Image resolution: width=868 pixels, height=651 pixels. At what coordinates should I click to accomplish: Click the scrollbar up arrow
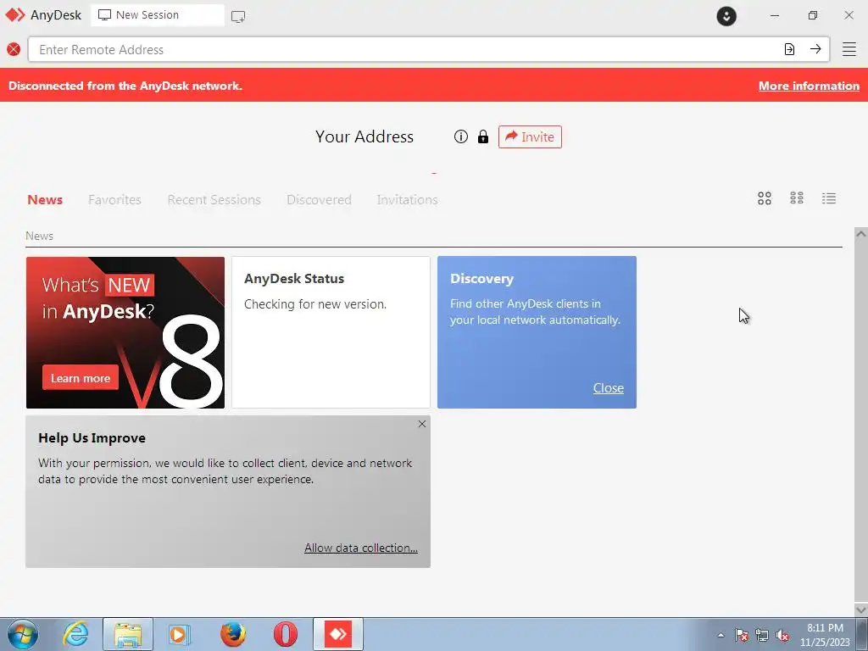point(861,234)
